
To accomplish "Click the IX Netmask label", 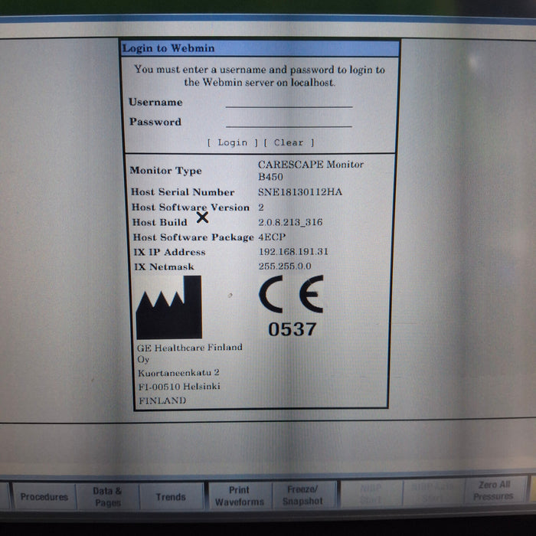I will pos(164,266).
